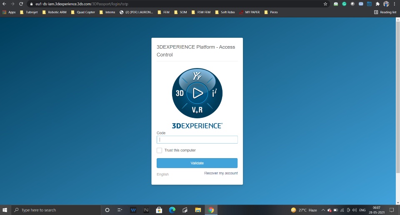This screenshot has width=400, height=215.
Task: Click the battery tray icon
Action: coord(336,210)
